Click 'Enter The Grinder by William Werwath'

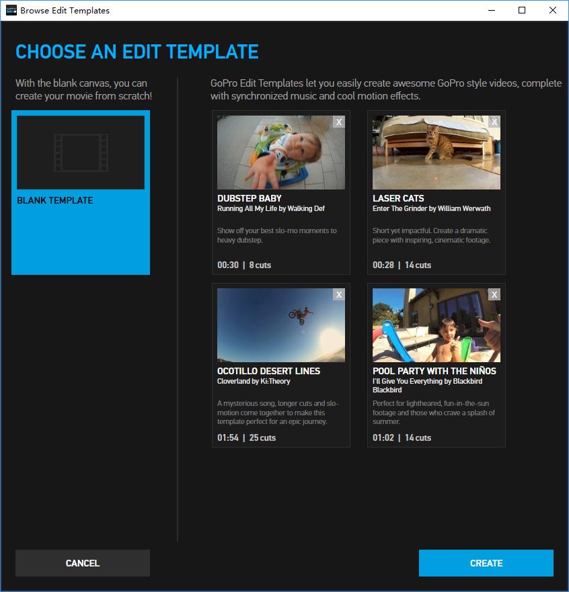[x=432, y=208]
